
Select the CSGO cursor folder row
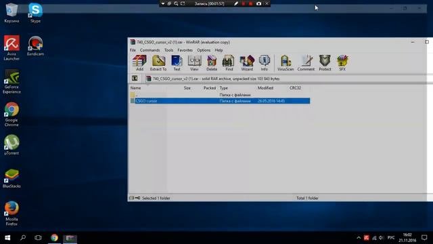tap(220, 101)
